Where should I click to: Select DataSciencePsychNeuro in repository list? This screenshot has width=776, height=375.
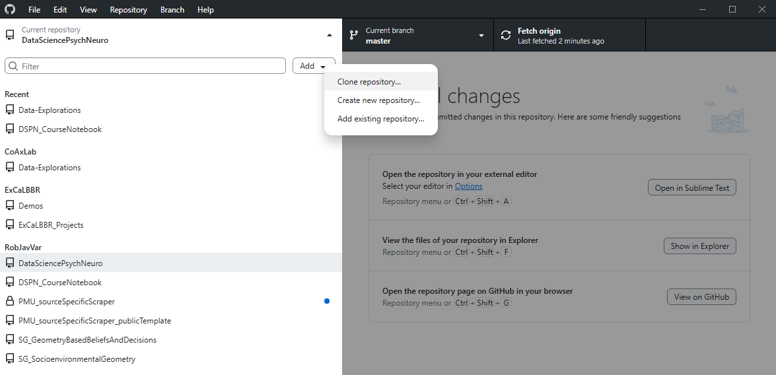(171, 263)
